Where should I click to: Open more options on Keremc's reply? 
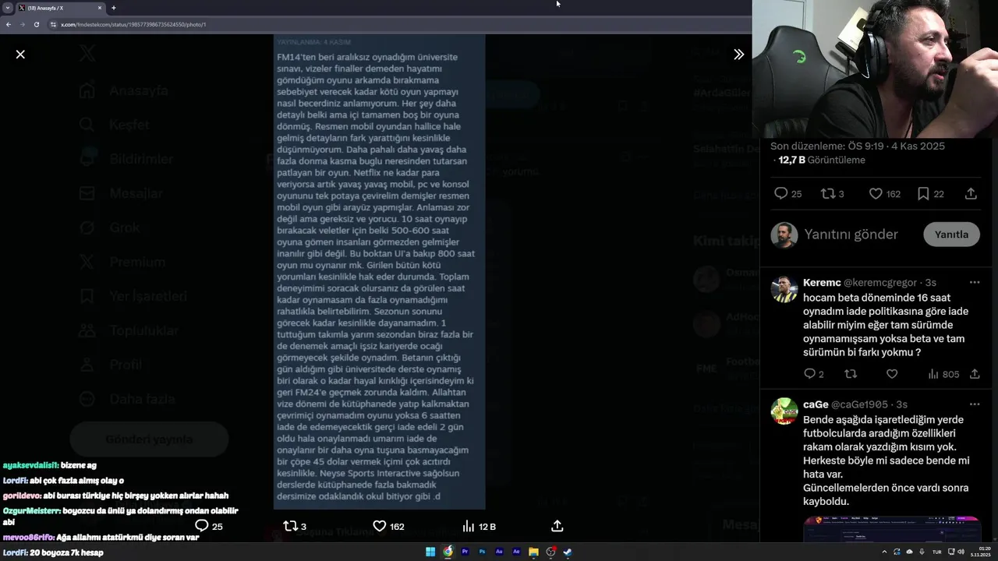pyautogui.click(x=975, y=282)
